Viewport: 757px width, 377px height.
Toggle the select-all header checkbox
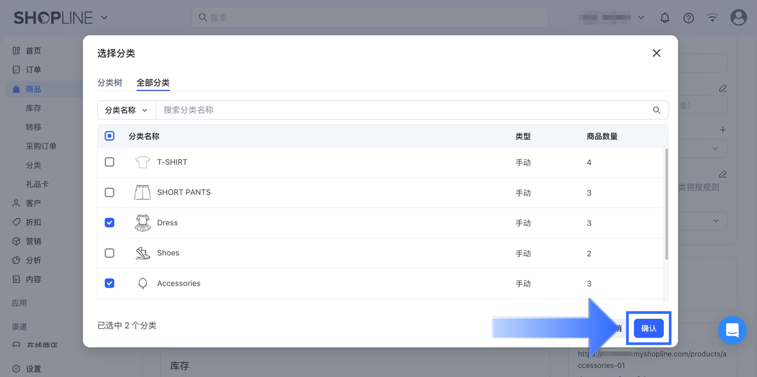click(x=110, y=136)
